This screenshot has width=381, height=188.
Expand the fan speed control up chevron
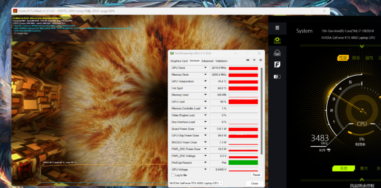point(362,179)
